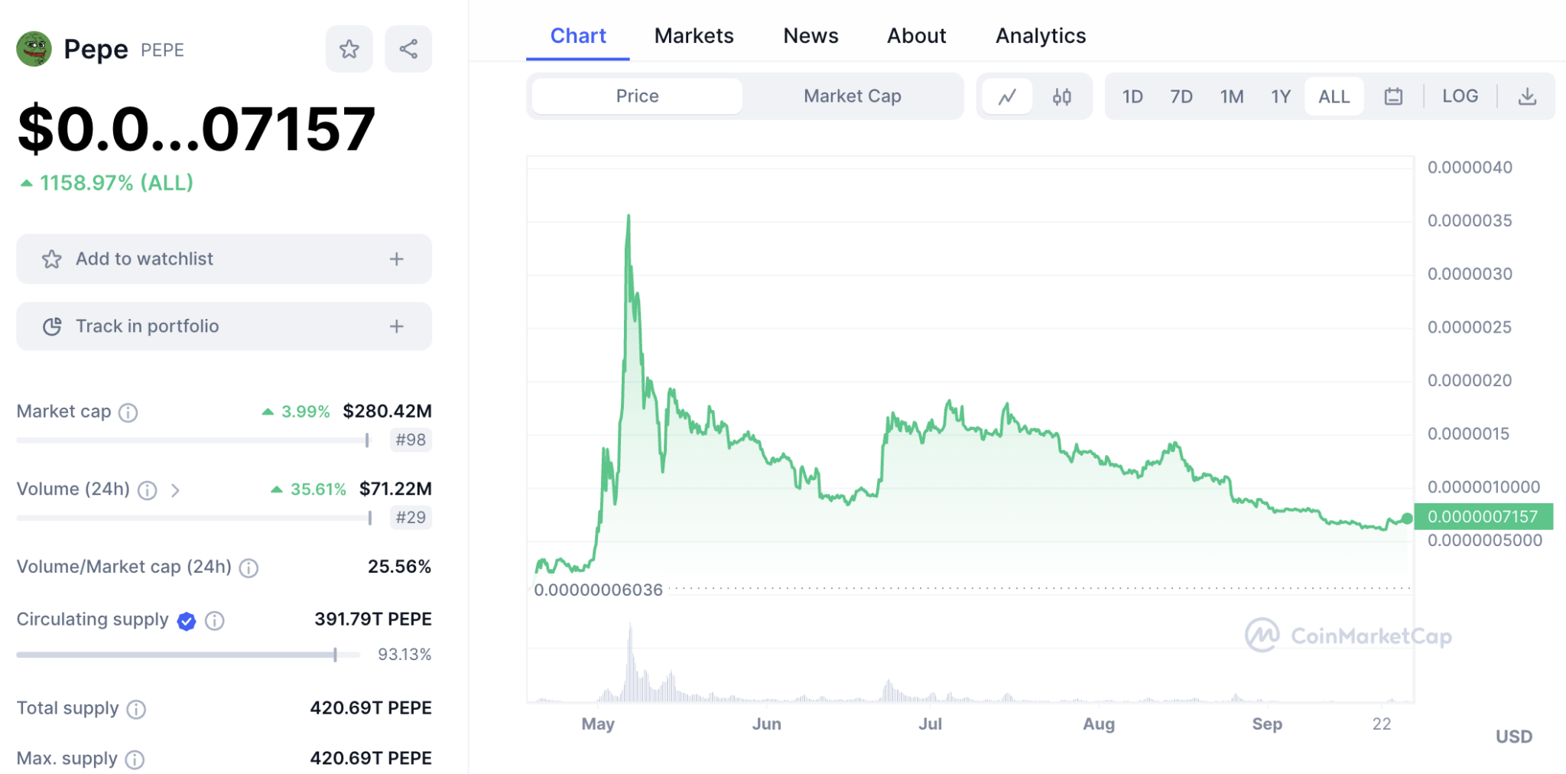Click the CoinMarketCap watermark logo

coord(1348,635)
